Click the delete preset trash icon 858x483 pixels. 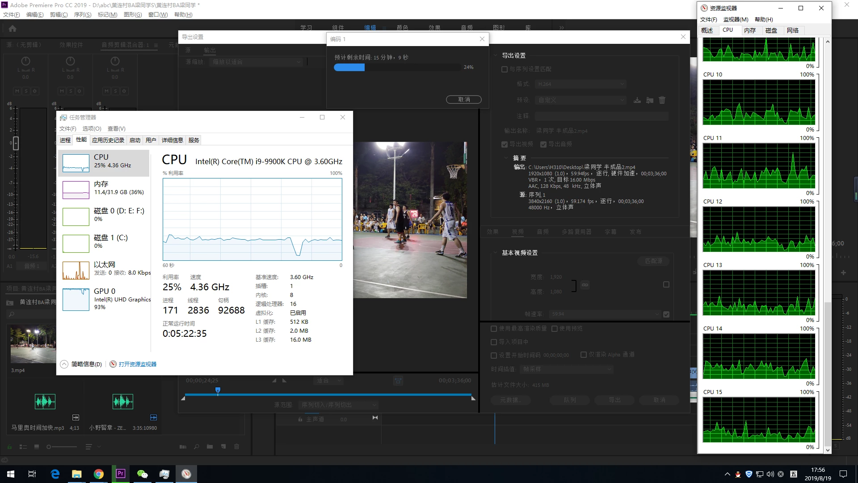[x=662, y=100]
